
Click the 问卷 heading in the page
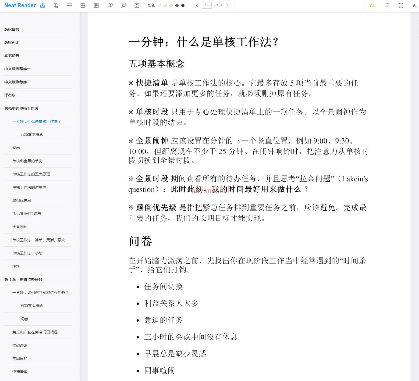tap(140, 241)
